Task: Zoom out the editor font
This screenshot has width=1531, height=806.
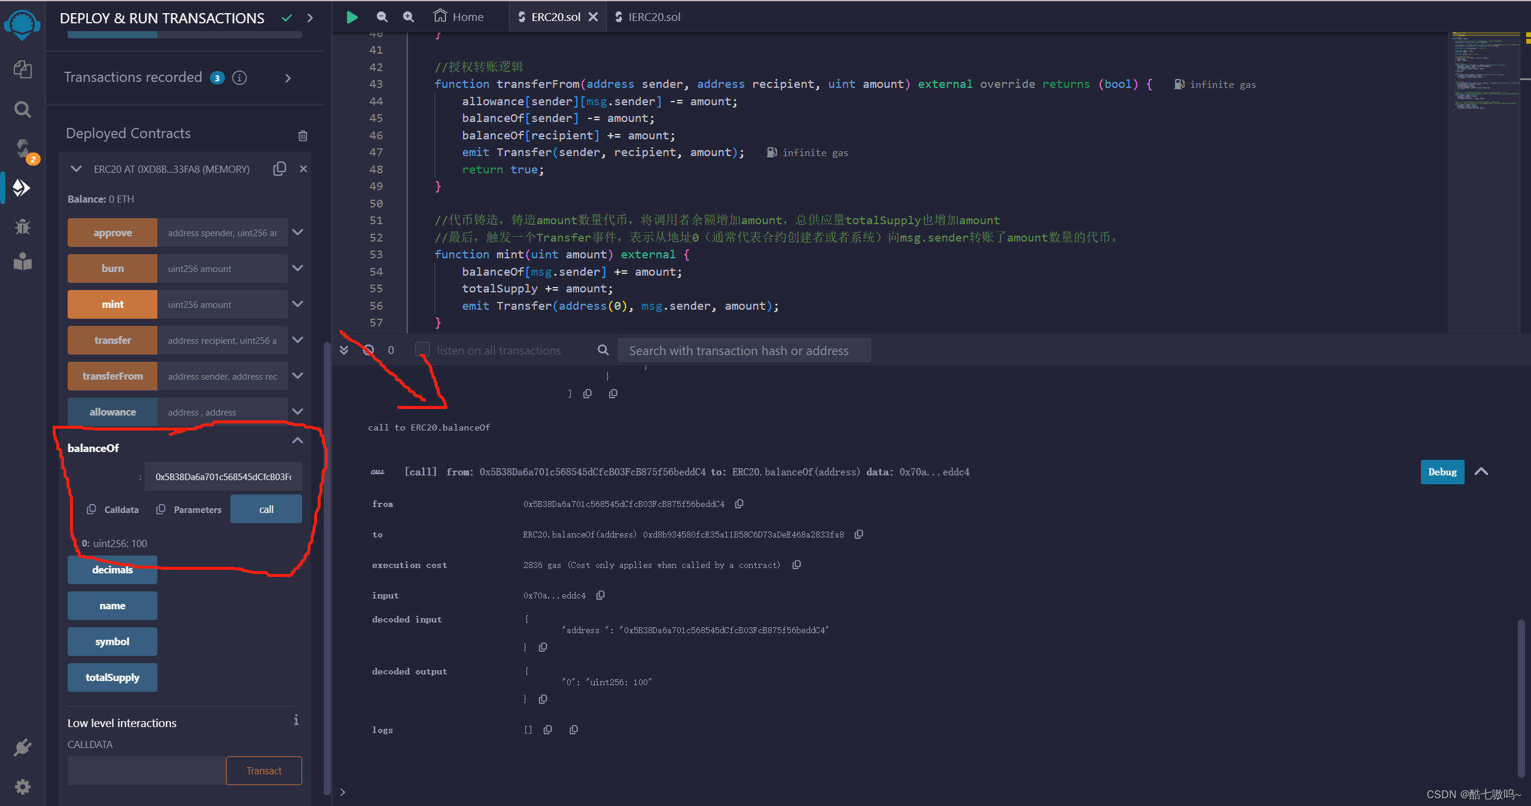Action: pos(382,17)
